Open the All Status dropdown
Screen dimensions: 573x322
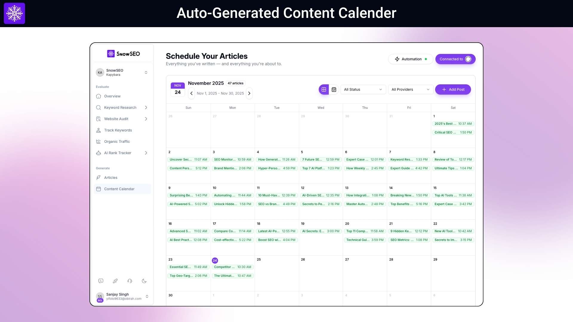363,89
